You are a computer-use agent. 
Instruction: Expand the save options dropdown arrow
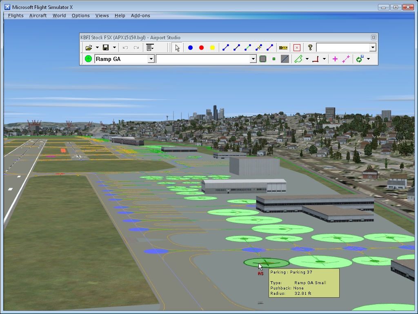pos(114,47)
